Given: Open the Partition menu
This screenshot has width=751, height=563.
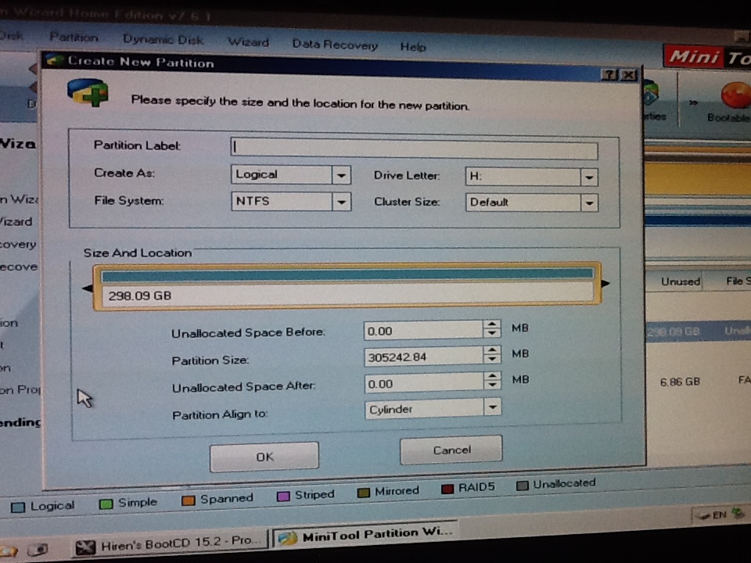Looking at the screenshot, I should point(74,38).
